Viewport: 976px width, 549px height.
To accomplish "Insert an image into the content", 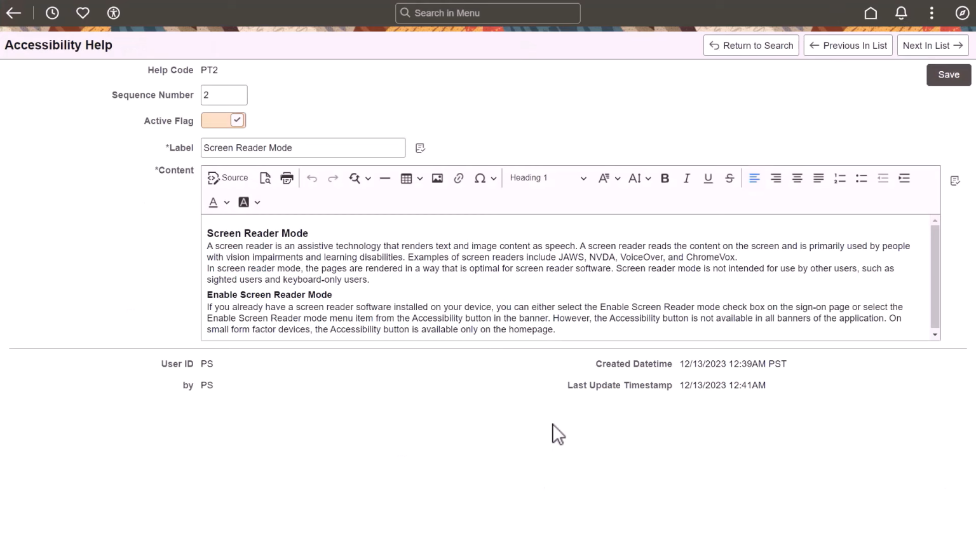I will [437, 178].
